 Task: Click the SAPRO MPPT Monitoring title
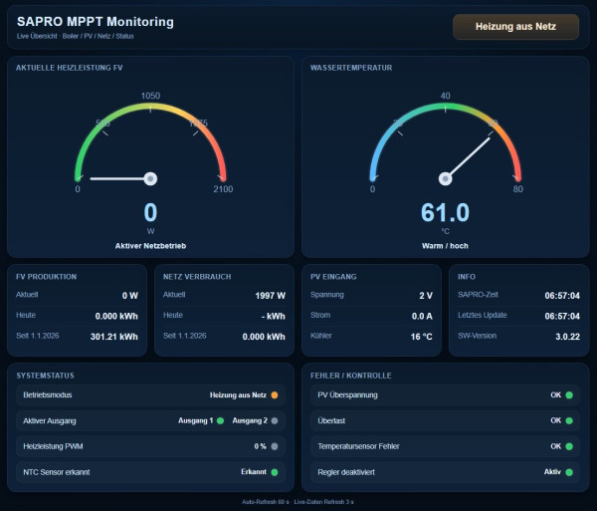coord(96,22)
